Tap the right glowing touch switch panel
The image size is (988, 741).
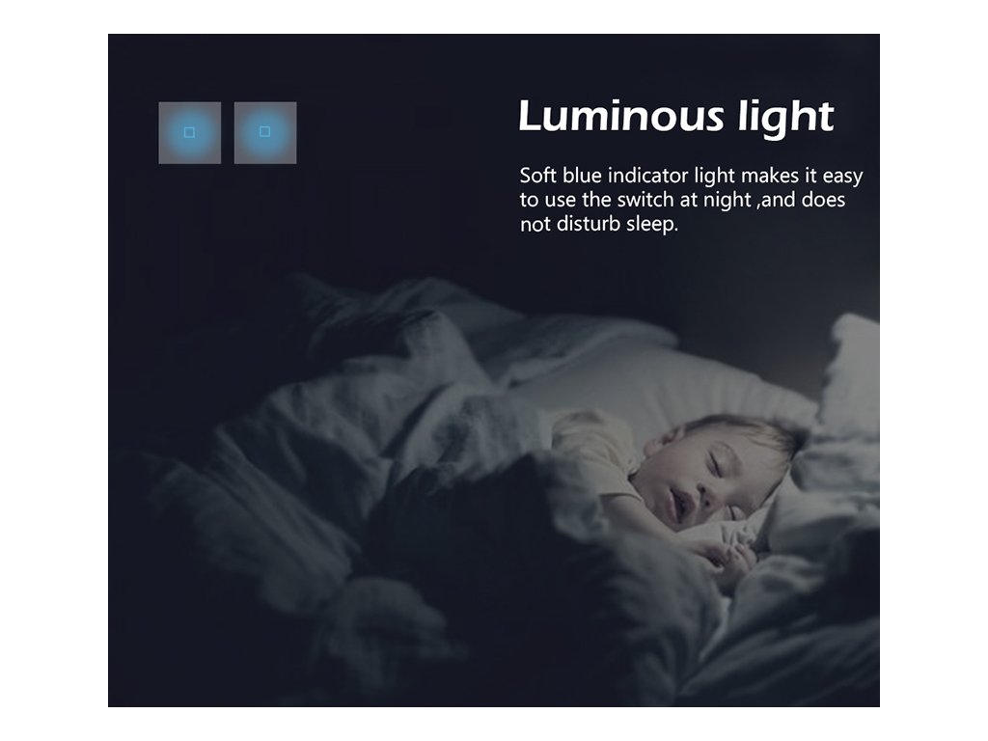click(265, 133)
